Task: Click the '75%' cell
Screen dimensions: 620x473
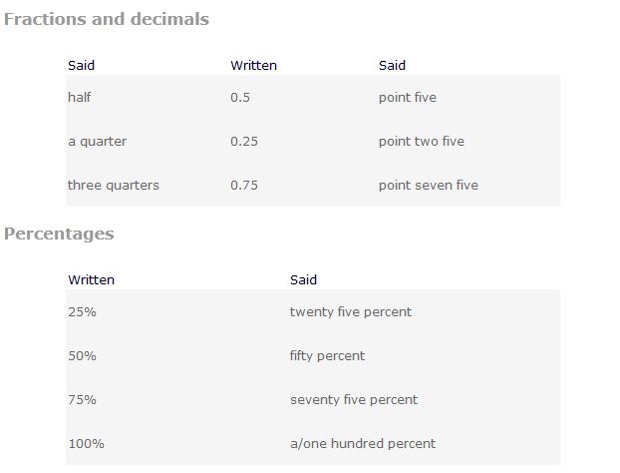Action: (x=82, y=399)
